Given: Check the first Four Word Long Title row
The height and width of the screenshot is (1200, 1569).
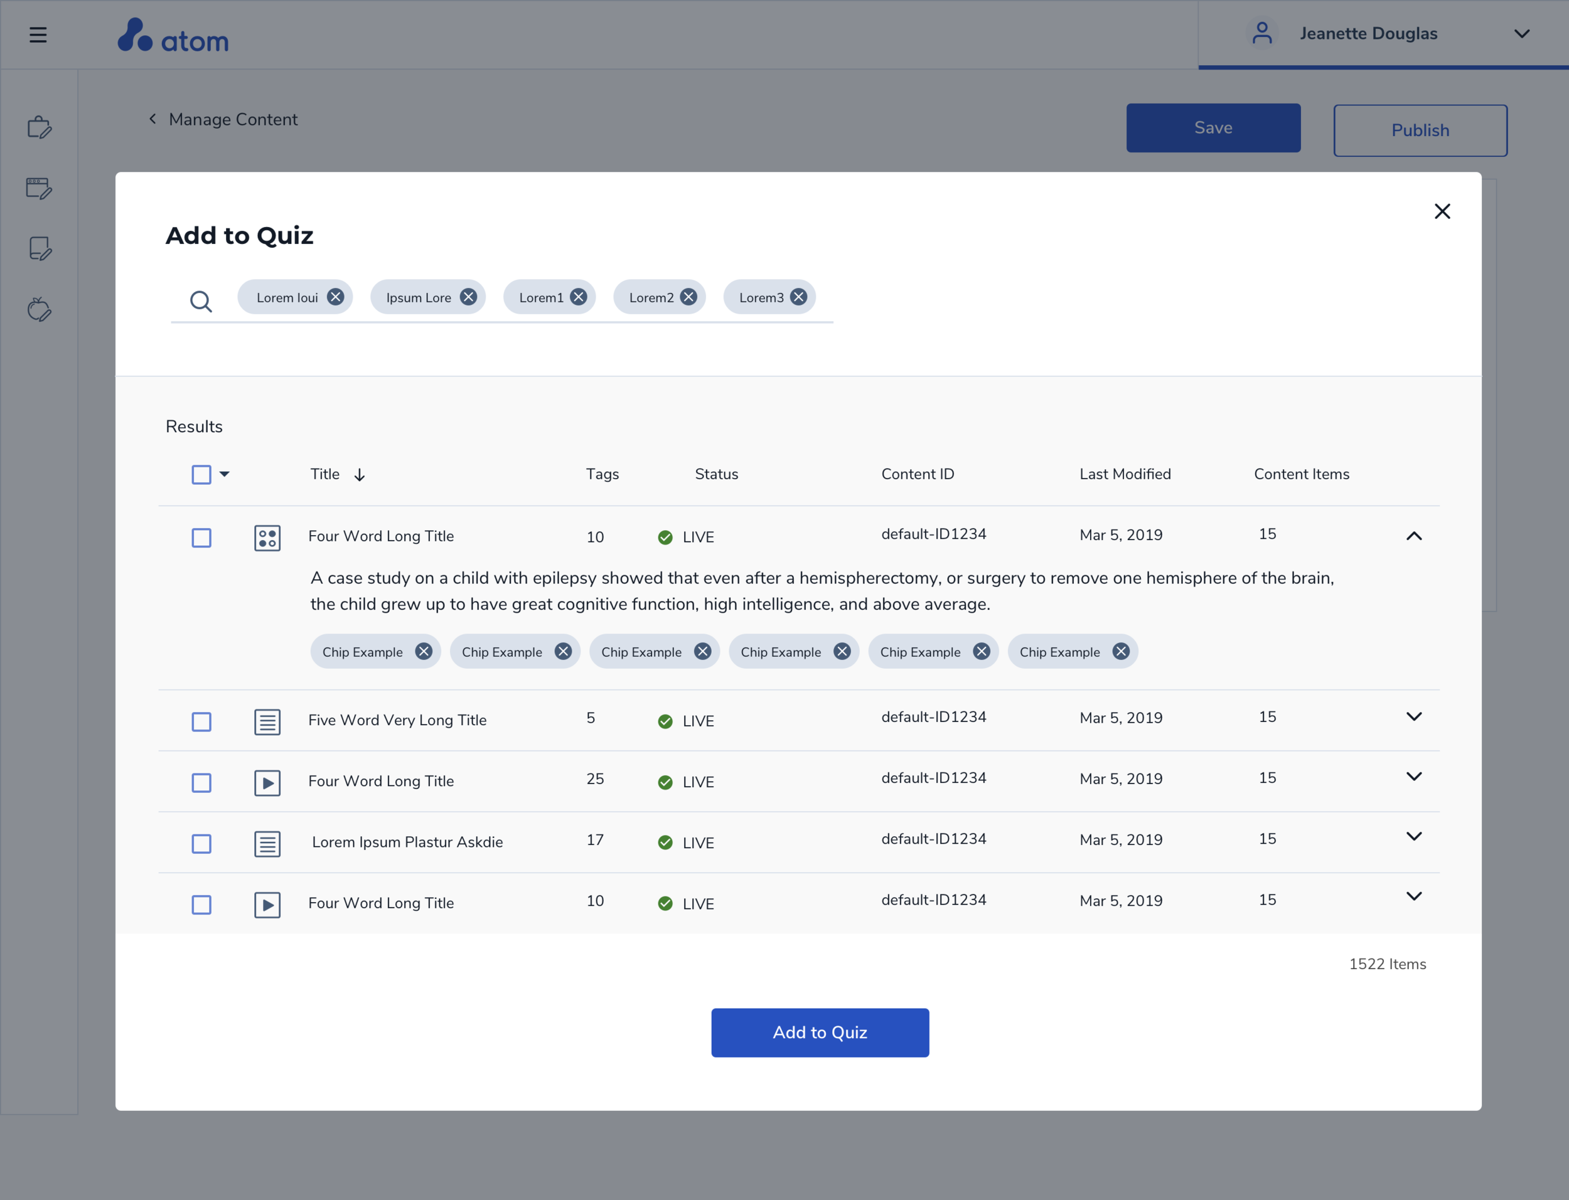Looking at the screenshot, I should pyautogui.click(x=201, y=538).
